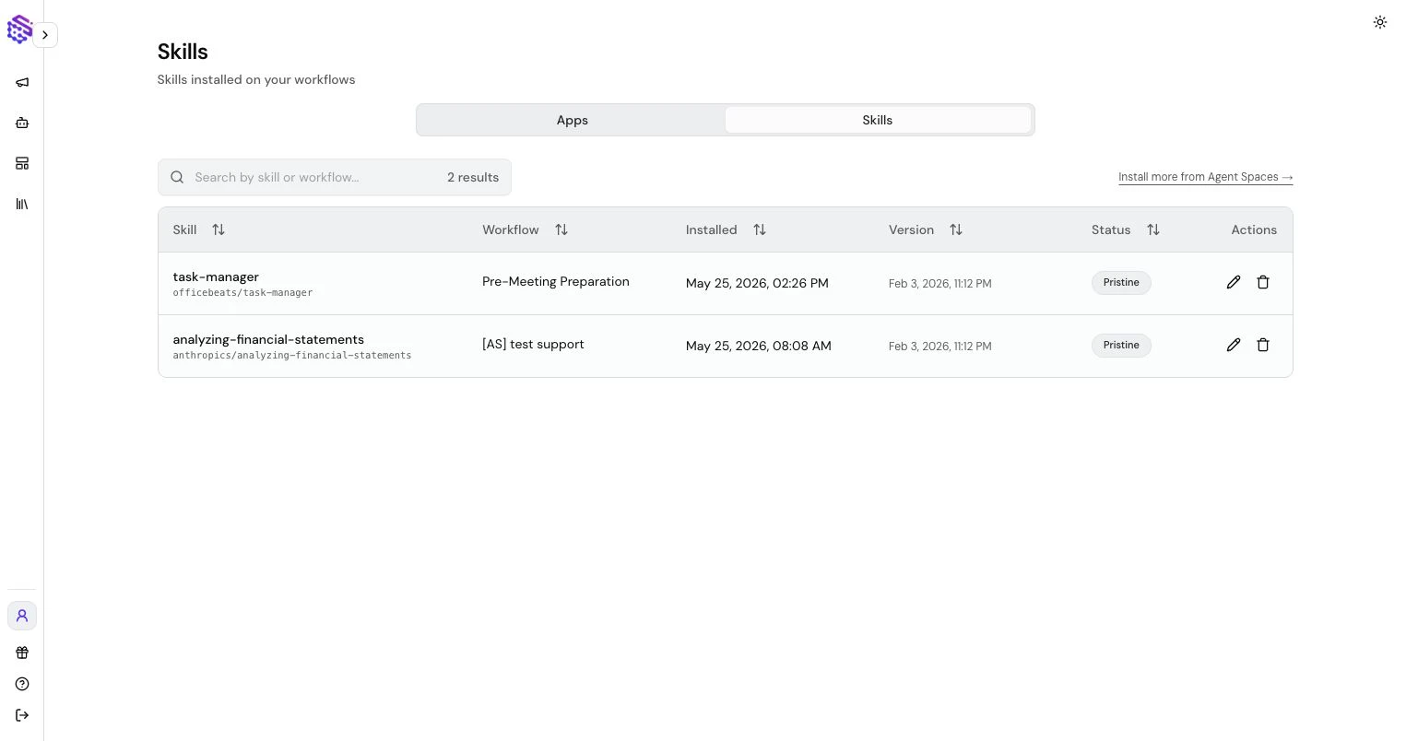Screen dimensions: 1406x741
Task: Click the logout icon in sidebar
Action: (x=22, y=715)
